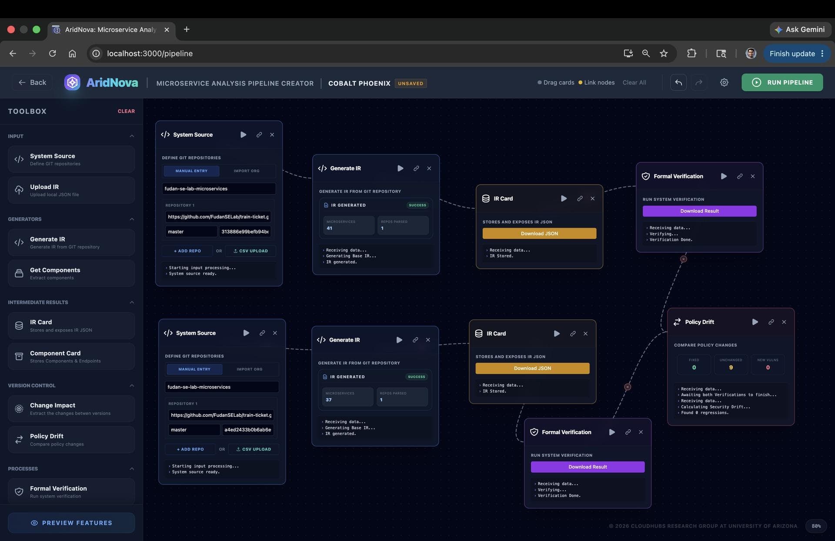
Task: Remove the top IR Card with X
Action: click(592, 198)
